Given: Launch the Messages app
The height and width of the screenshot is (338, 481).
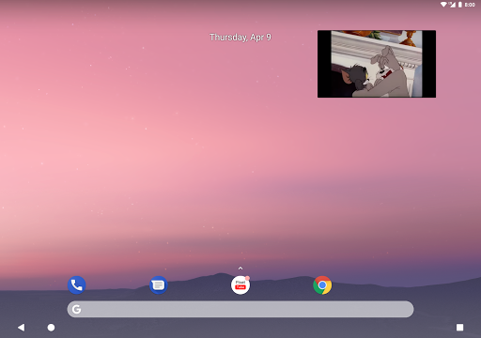Looking at the screenshot, I should [x=159, y=285].
